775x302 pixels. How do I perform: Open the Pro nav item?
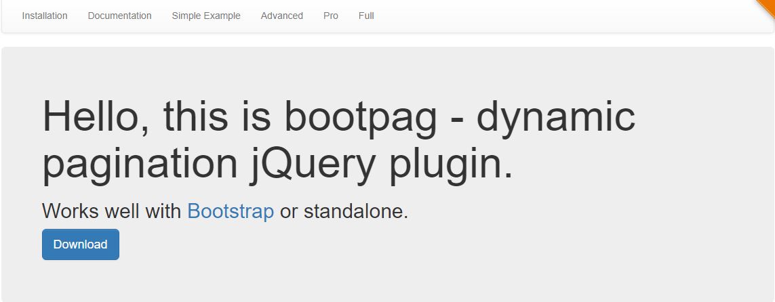click(331, 16)
